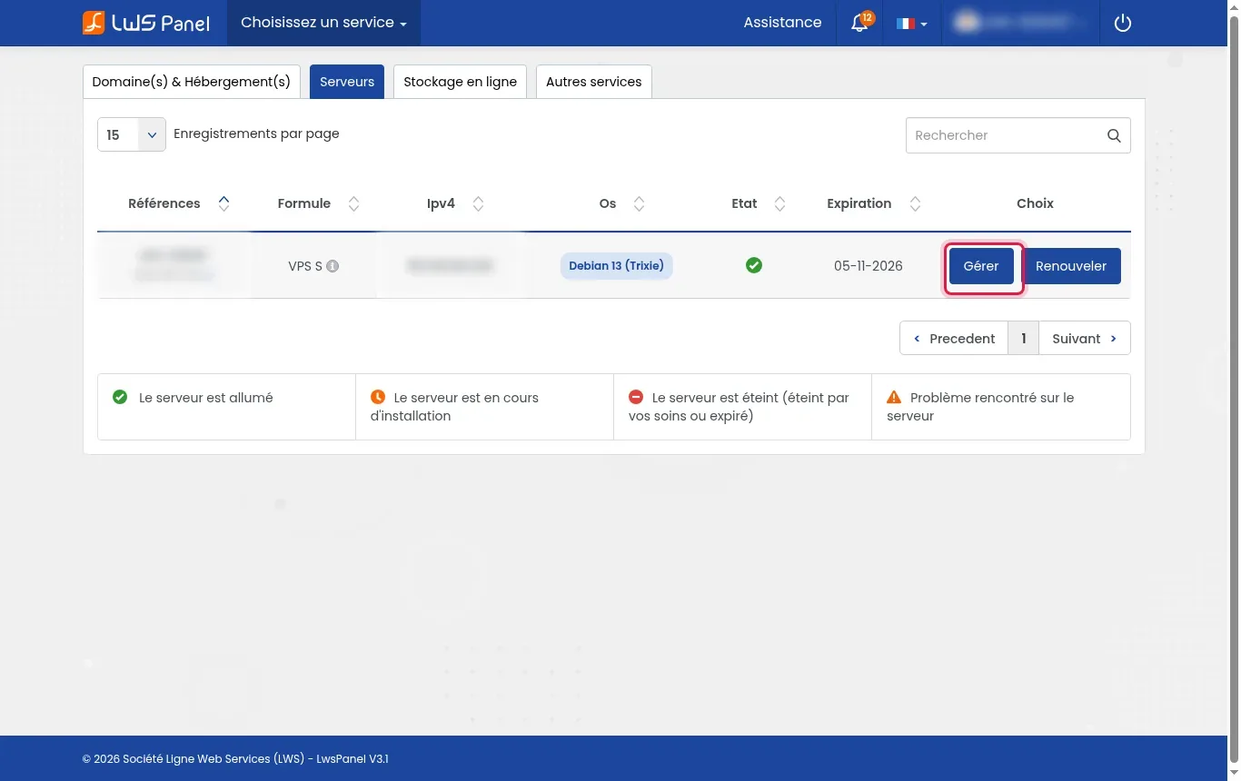Sort the table by Os arrows
Screen dimensions: 1241x781
pyautogui.click(x=640, y=203)
